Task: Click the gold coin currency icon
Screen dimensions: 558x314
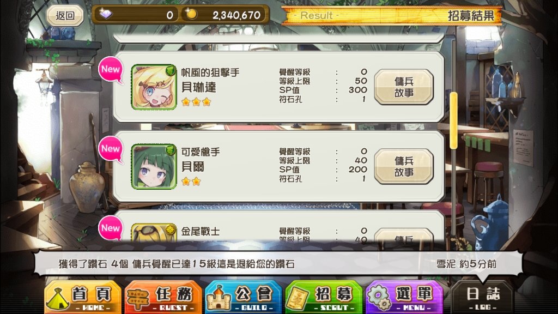Action: point(191,14)
